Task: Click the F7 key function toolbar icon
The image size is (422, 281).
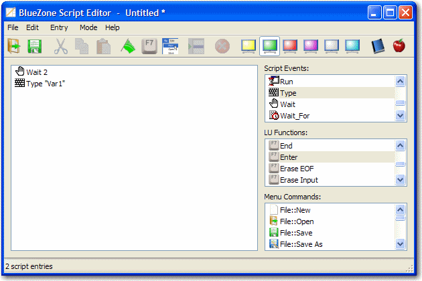Action: pos(149,46)
